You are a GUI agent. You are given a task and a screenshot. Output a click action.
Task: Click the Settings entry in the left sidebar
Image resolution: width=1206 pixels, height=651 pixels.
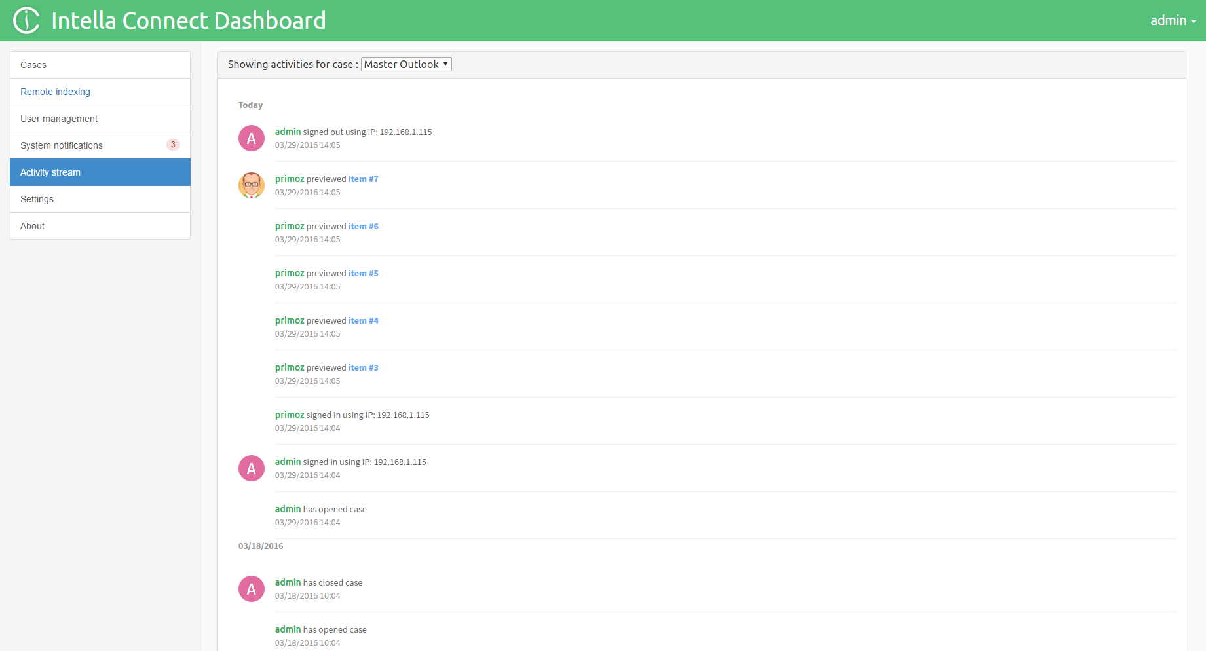pos(37,199)
